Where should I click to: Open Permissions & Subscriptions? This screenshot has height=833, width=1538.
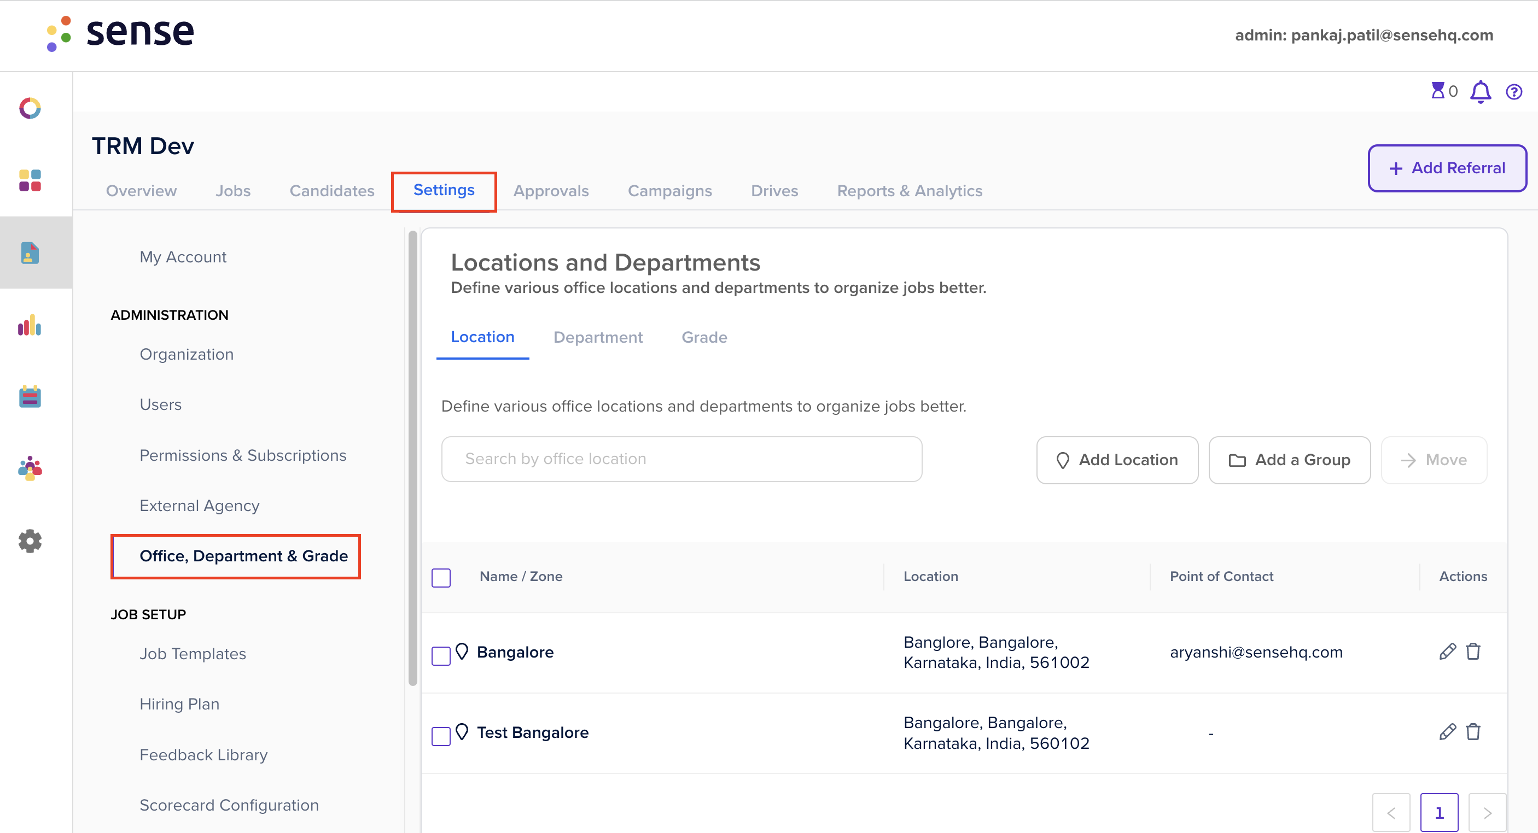[242, 455]
